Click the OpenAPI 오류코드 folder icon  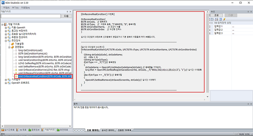9,83
